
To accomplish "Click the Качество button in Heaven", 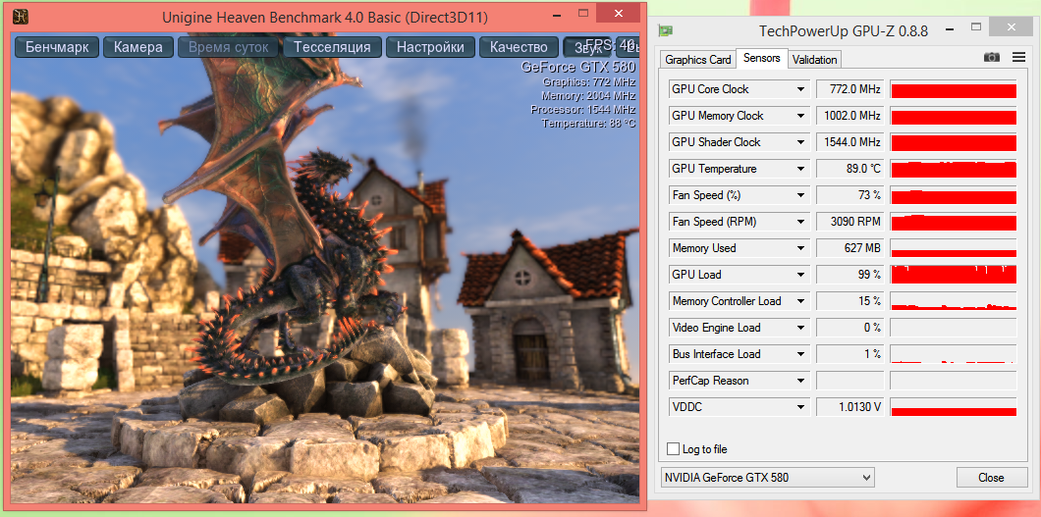I will pos(519,47).
